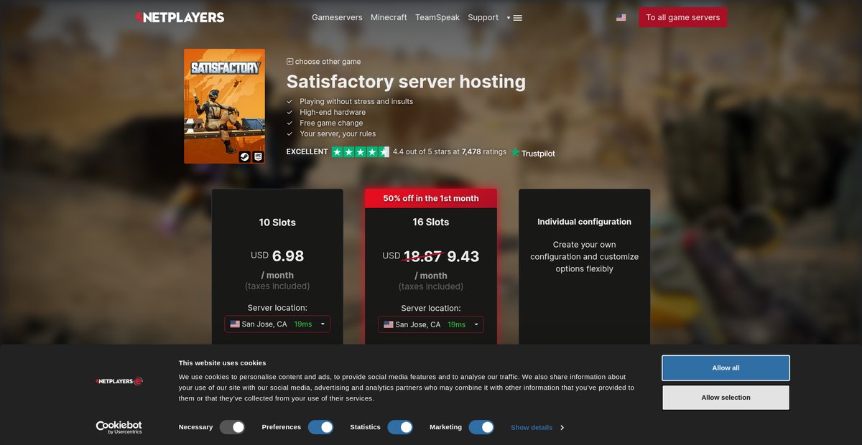
Task: Open server location dropdown for 16 Slots
Action: point(431,324)
